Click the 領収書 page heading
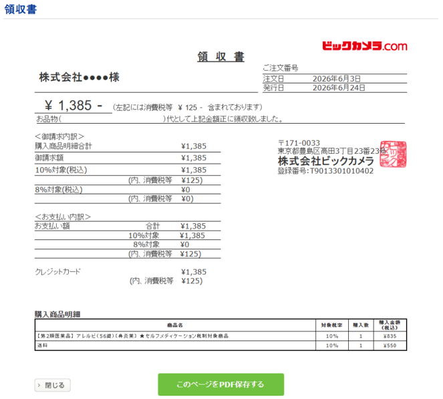Screen dimensions: 443x399 tap(20, 9)
